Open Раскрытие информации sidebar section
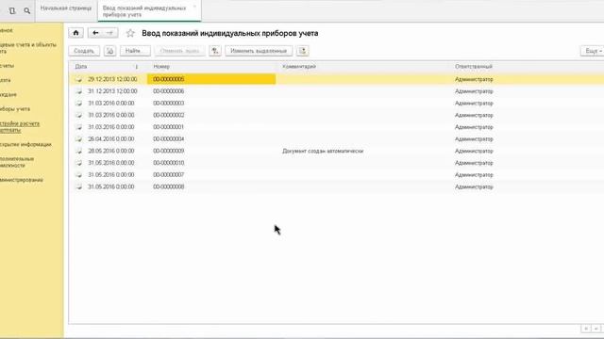Viewport: 604px width, 339px height. 25,144
